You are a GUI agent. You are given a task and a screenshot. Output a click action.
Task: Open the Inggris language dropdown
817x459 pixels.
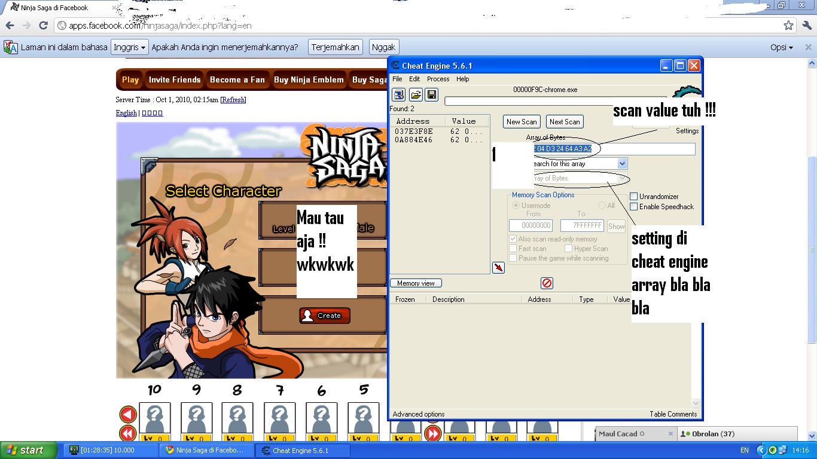129,47
